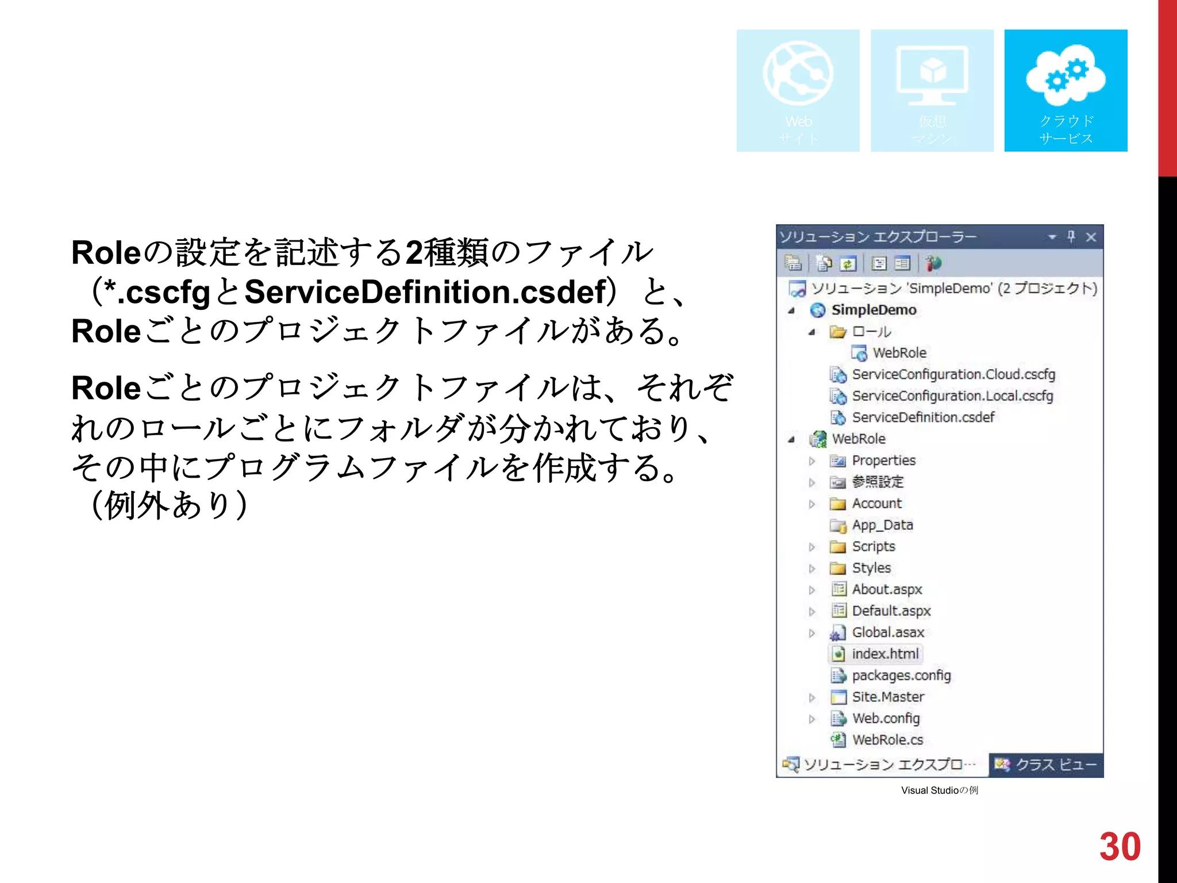
Task: Click the Properties toolbar icon in Solution Explorer
Action: (793, 263)
